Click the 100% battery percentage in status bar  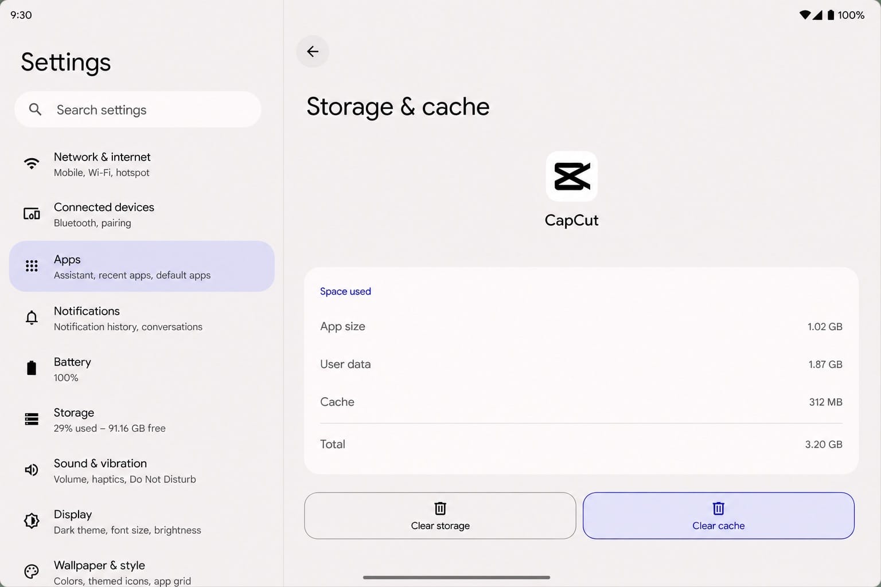pos(851,15)
